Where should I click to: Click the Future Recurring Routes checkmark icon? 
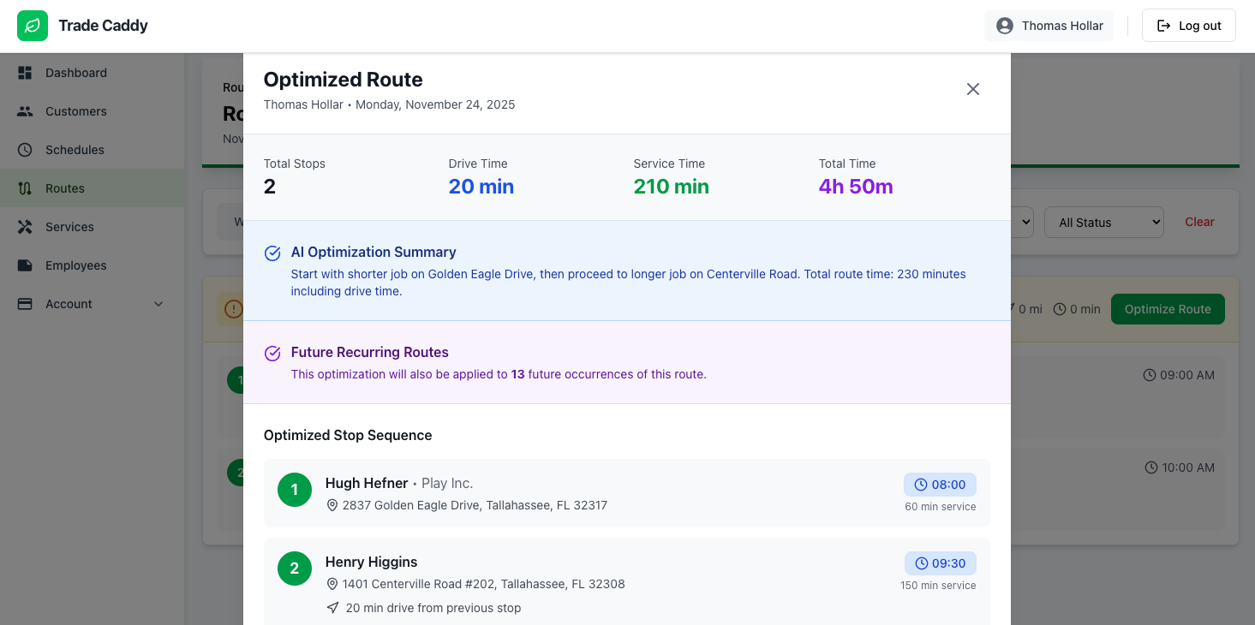272,354
